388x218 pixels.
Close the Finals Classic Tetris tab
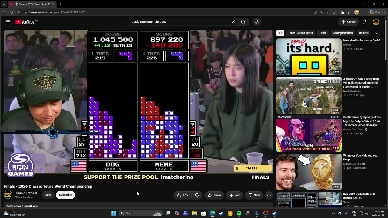(53, 4)
